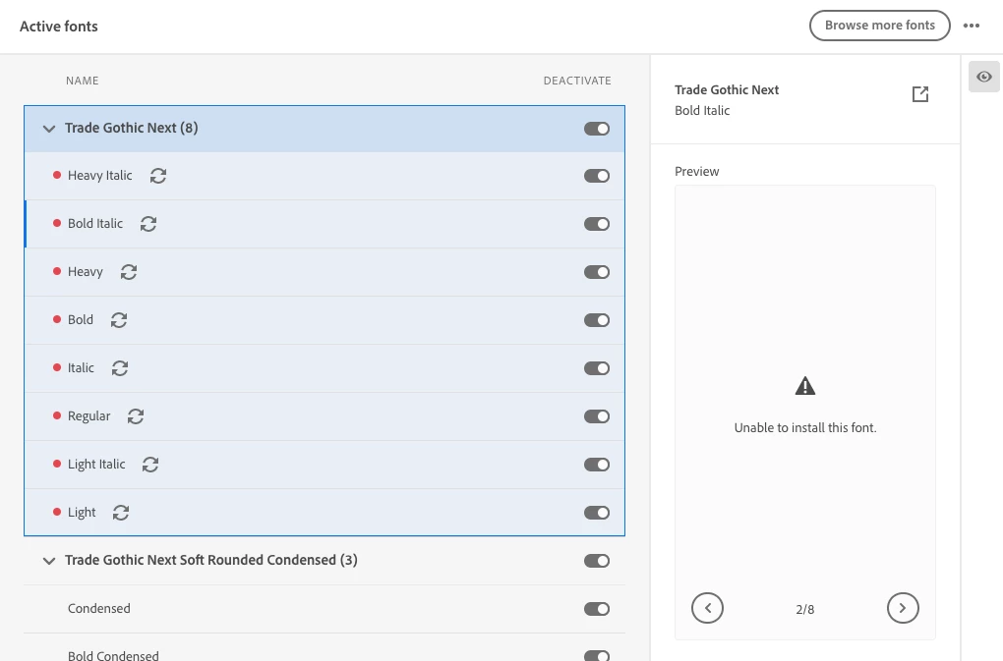
Task: Click the sync icon beside Bold
Action: [x=119, y=320]
